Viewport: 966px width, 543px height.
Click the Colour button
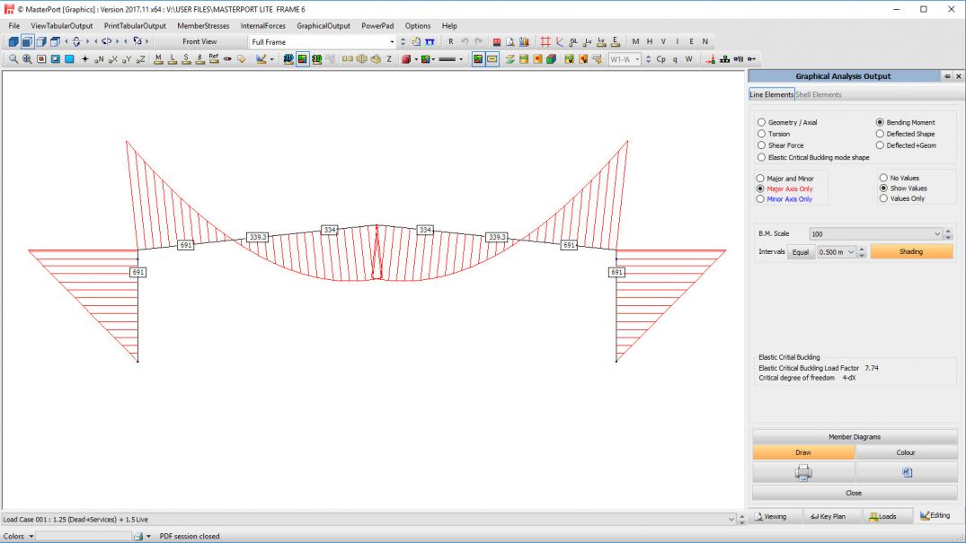click(906, 453)
